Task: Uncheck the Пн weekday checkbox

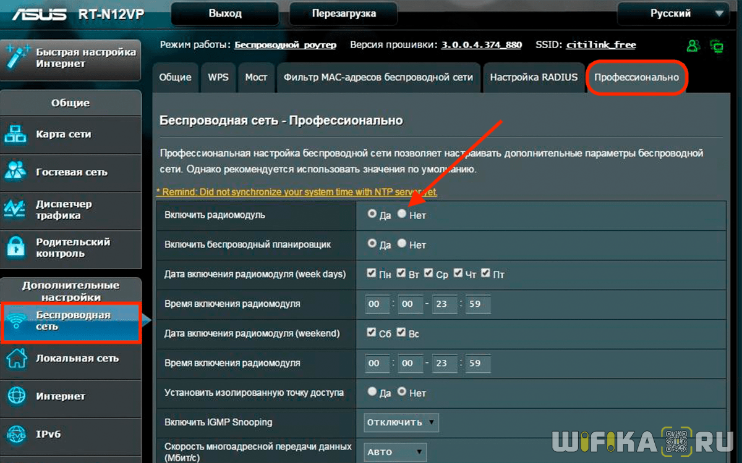Action: tap(372, 273)
